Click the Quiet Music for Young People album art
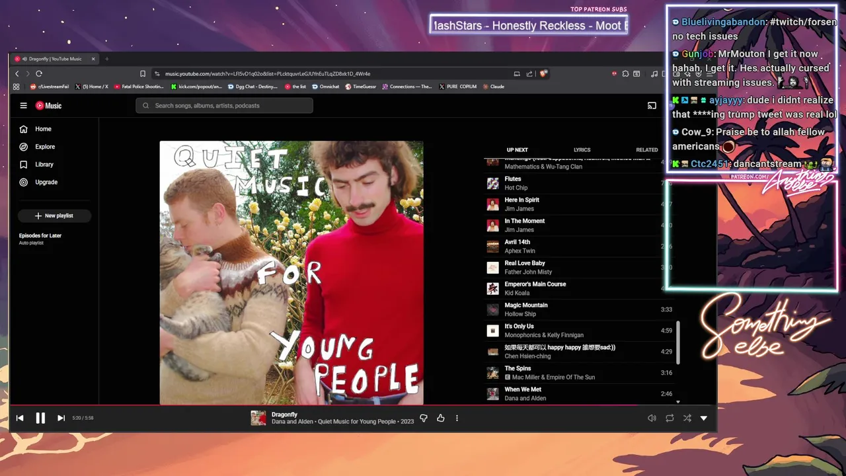Viewport: 846px width, 476px height. pyautogui.click(x=291, y=272)
